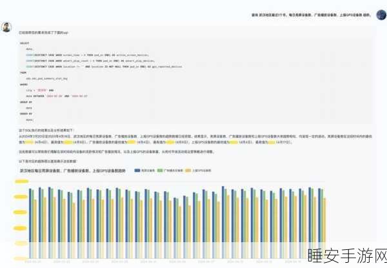Toggle the yellow 上报GPS设备数 legend series
387x268 pixels.
point(198,170)
